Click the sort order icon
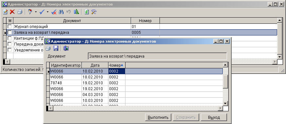Screen dimensions: 286x124 (x=76, y=12)
